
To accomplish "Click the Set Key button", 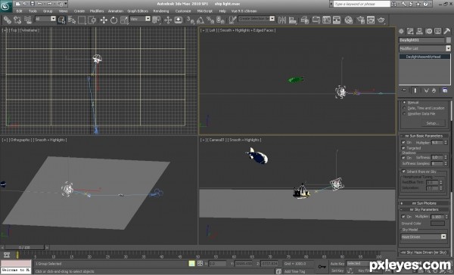I will (337, 270).
